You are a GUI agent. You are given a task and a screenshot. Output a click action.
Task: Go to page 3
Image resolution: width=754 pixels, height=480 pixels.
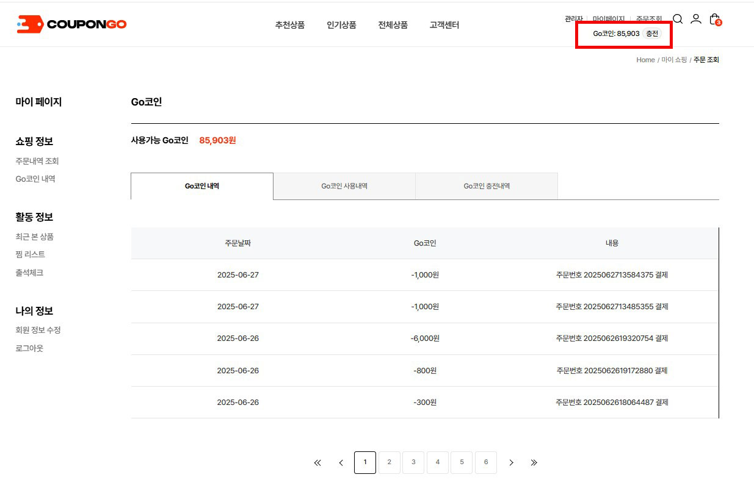point(413,462)
